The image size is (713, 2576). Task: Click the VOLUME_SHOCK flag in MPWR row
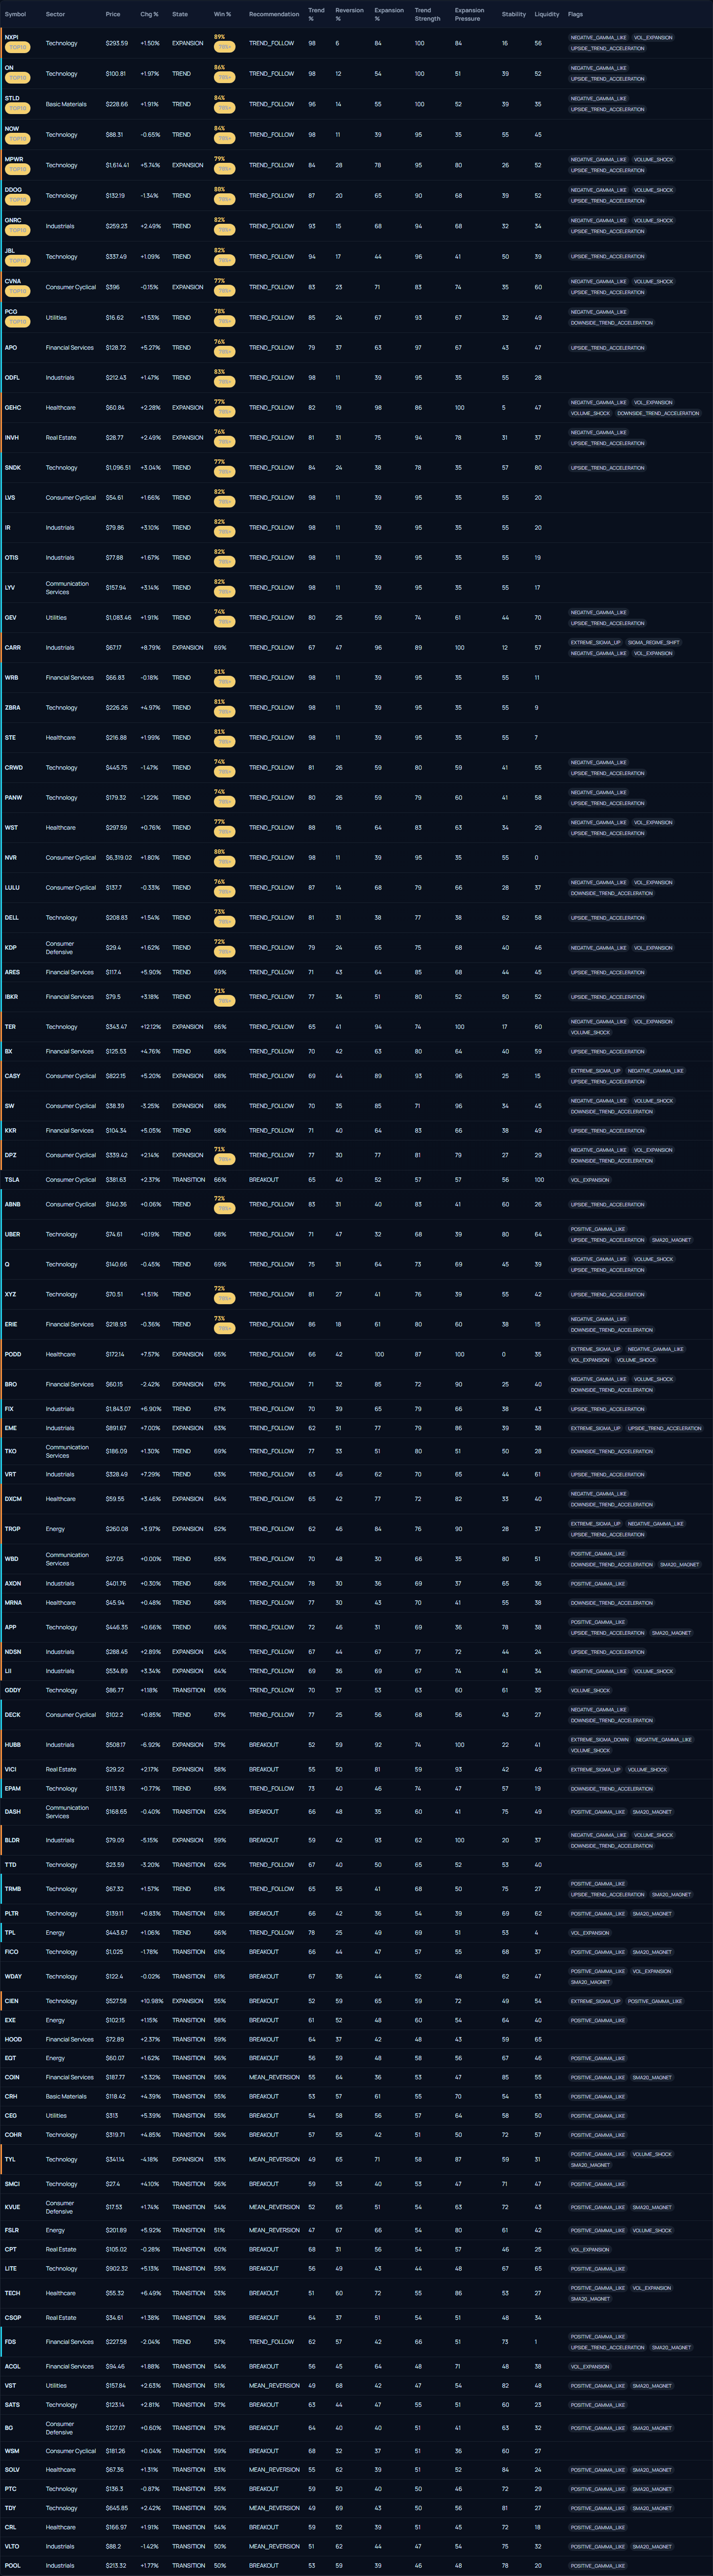tap(653, 160)
